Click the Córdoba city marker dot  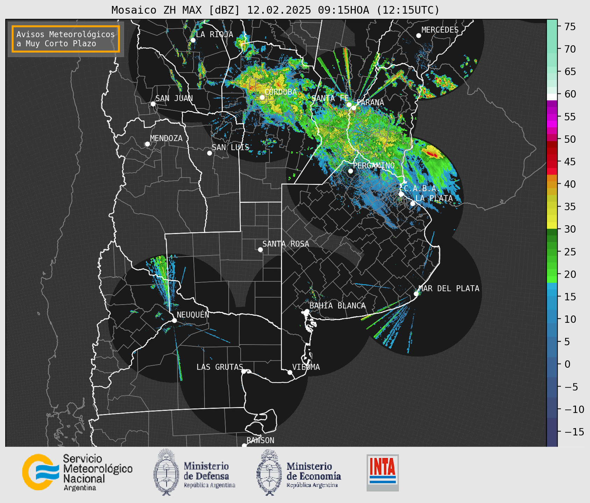pos(262,98)
